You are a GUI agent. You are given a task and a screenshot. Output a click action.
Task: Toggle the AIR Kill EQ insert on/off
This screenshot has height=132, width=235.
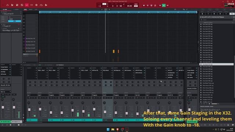pyautogui.click(x=177, y=75)
